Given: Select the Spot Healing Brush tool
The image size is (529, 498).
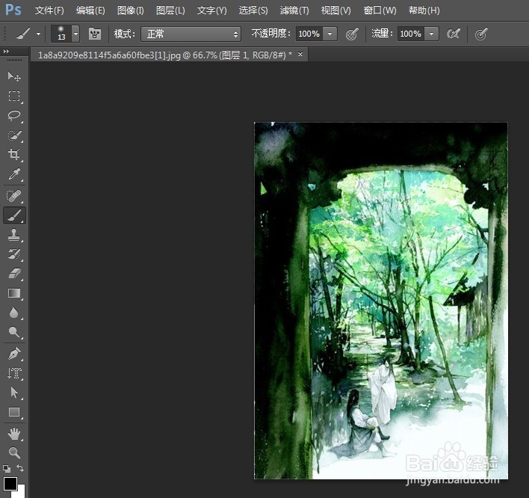Looking at the screenshot, I should tap(14, 196).
